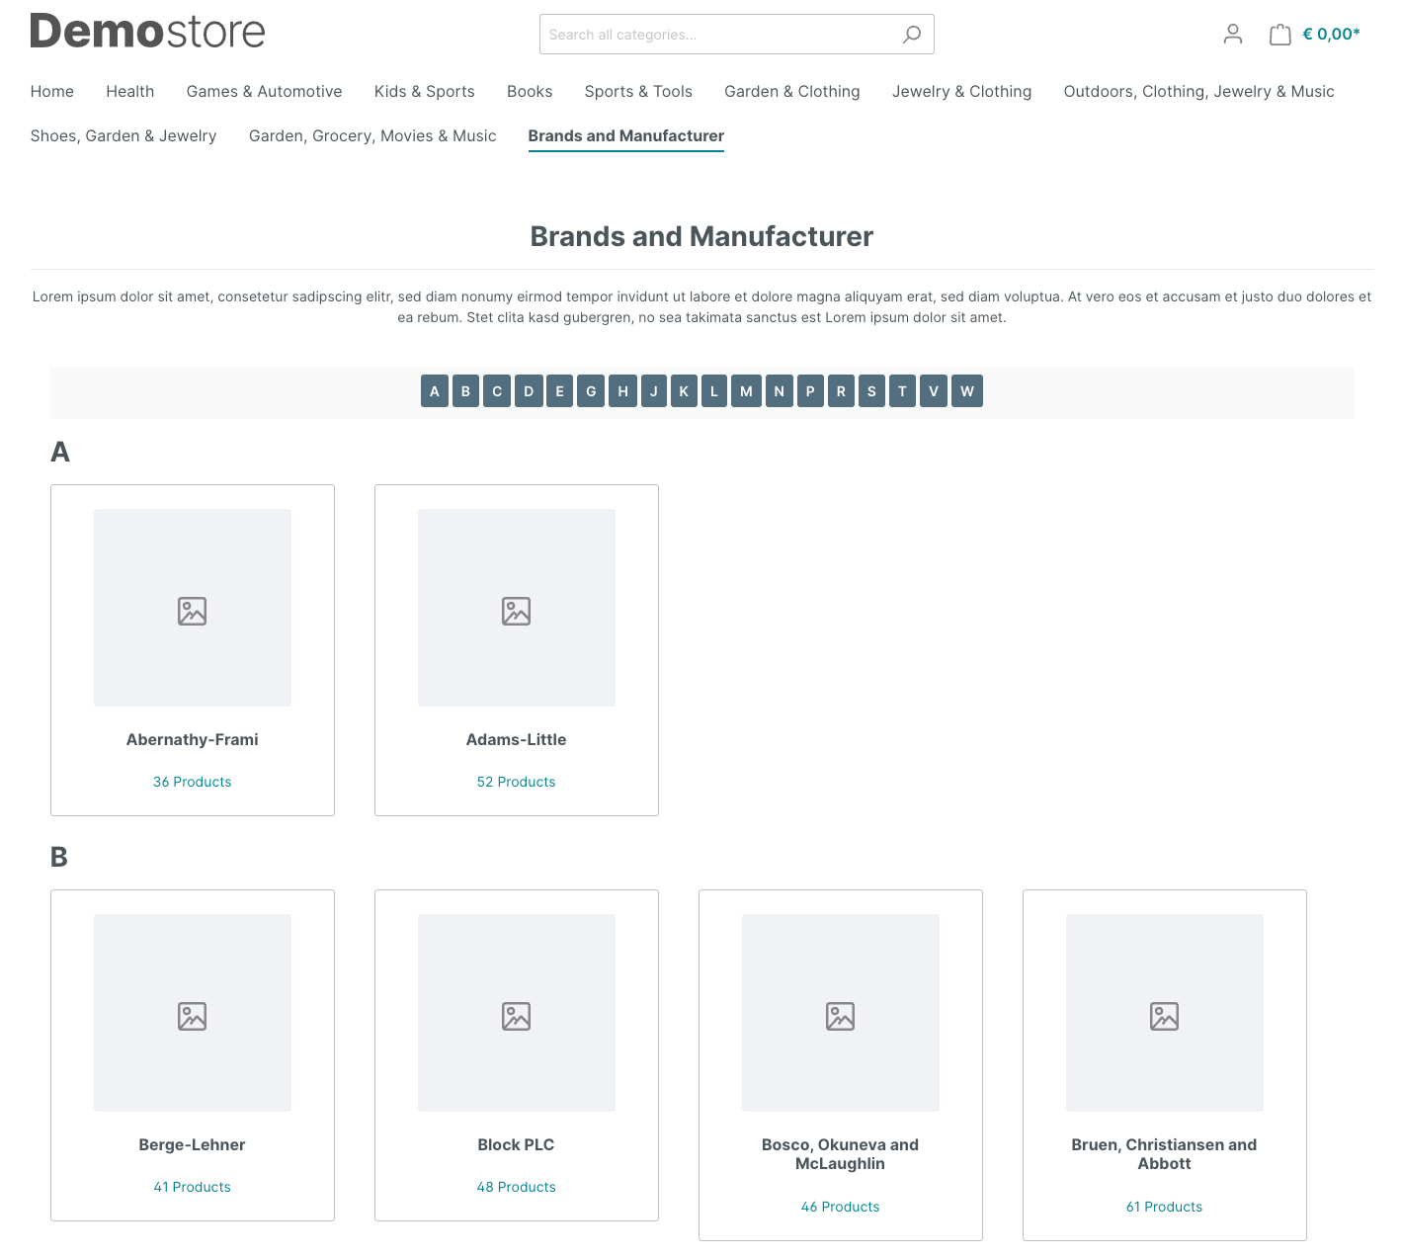
Task: Click the Block PLC placeholder image
Action: 516,1013
